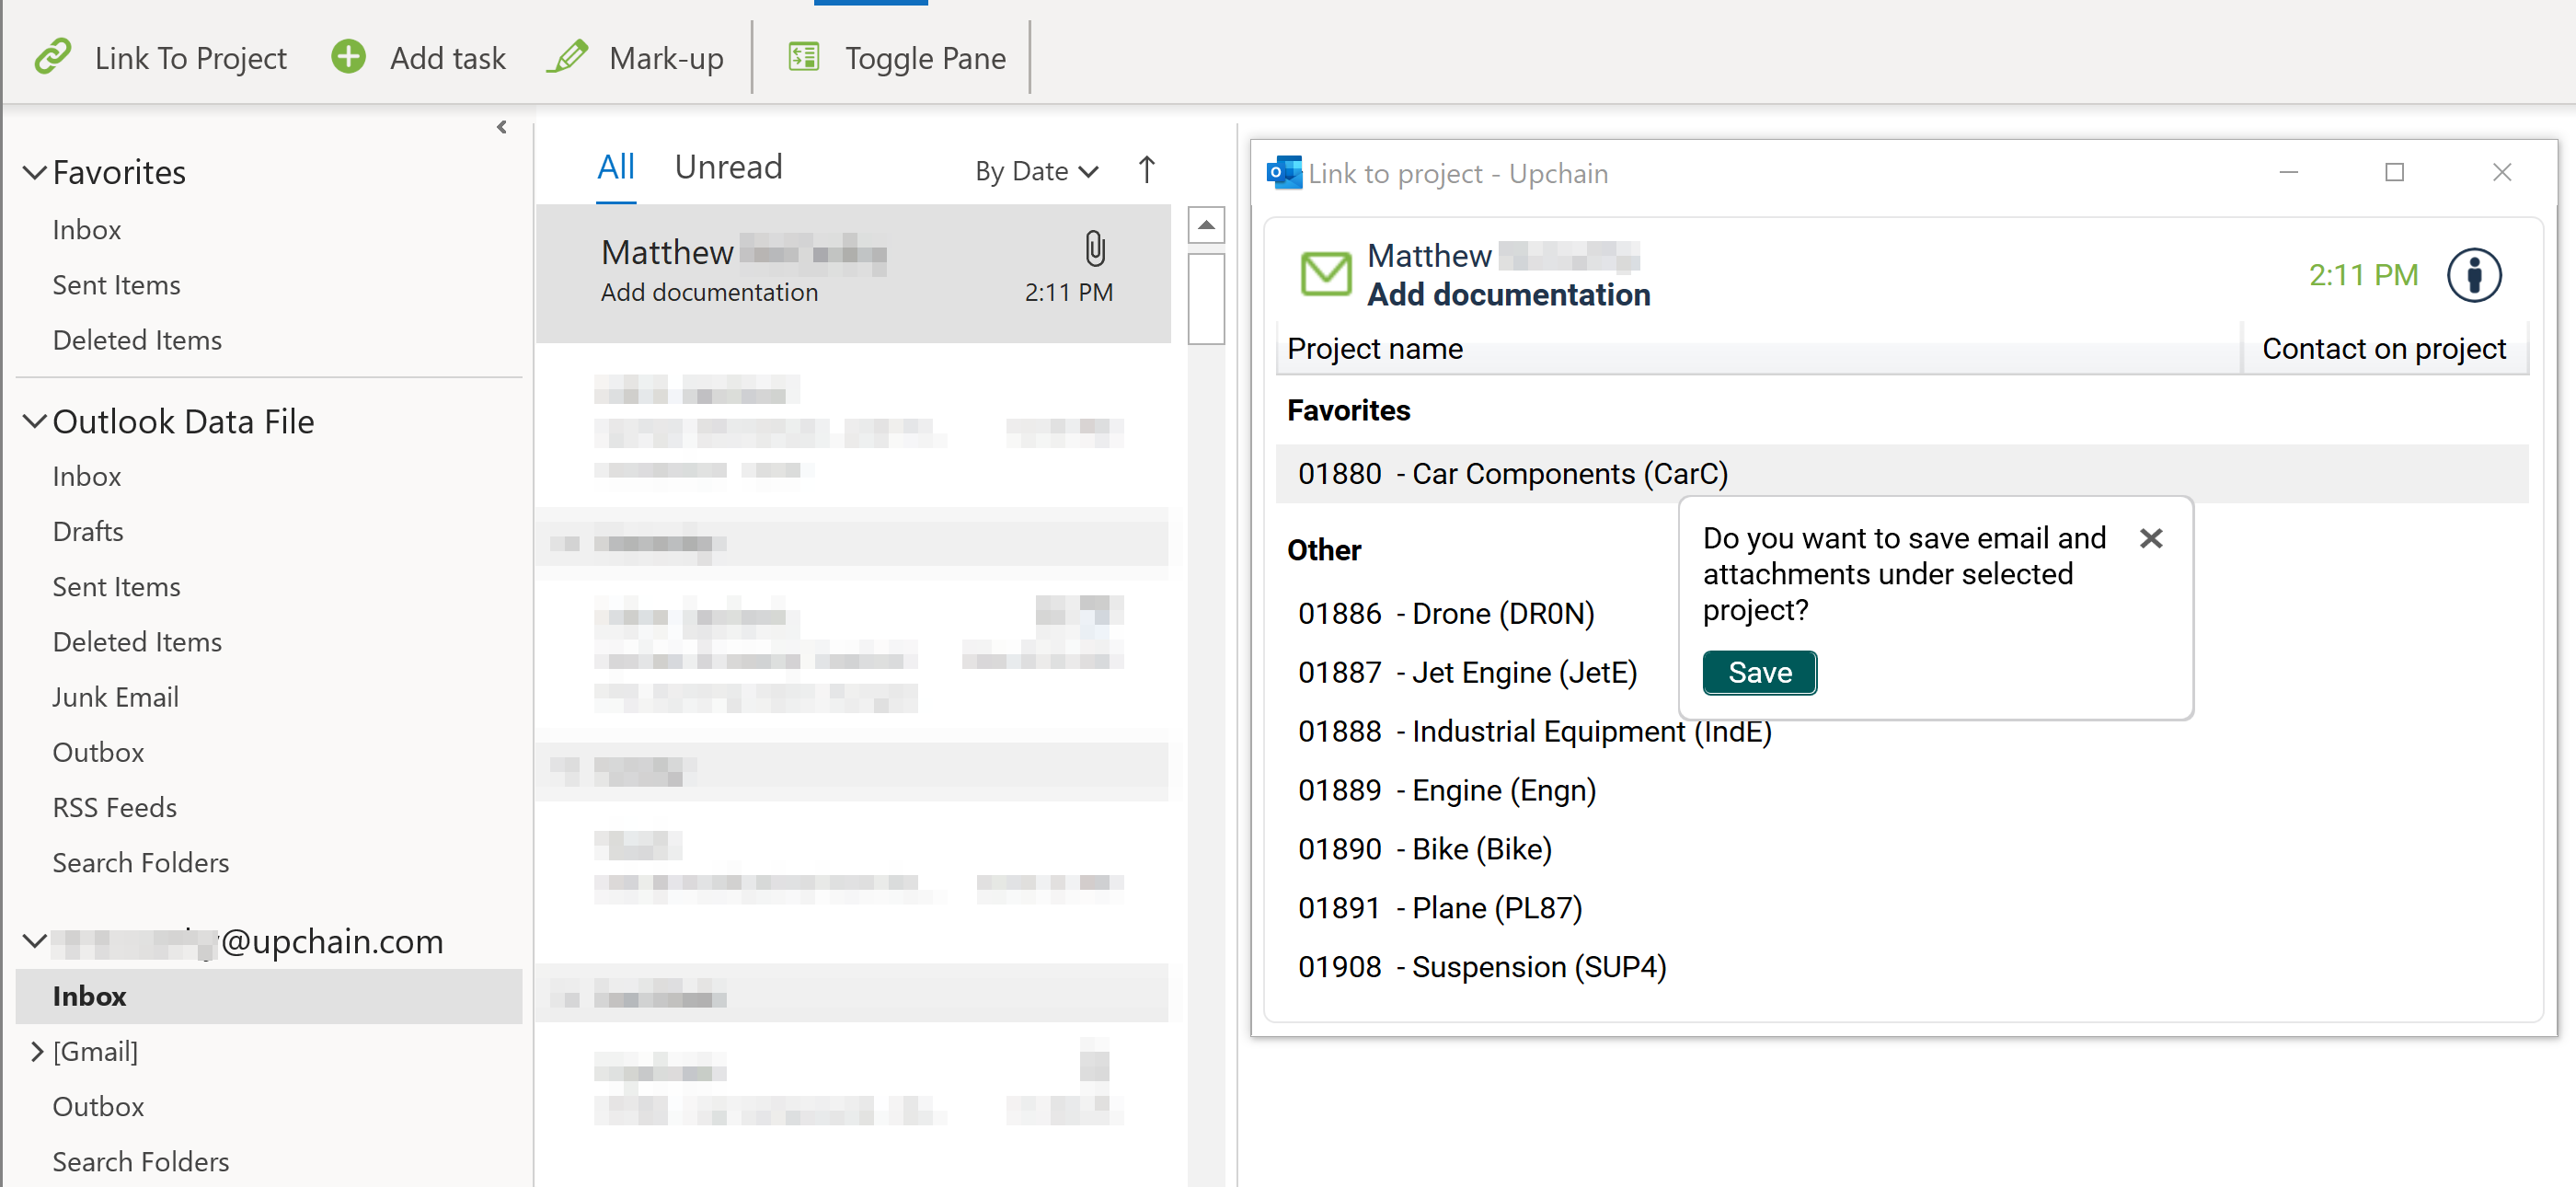Switch to the Unread tab

pos(728,167)
